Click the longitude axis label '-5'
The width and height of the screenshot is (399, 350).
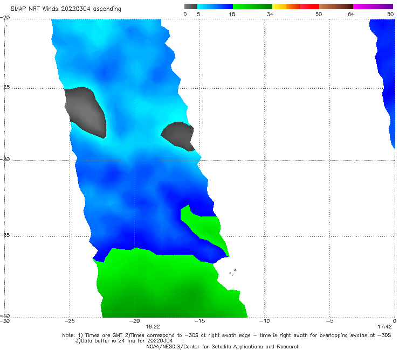[329, 321]
